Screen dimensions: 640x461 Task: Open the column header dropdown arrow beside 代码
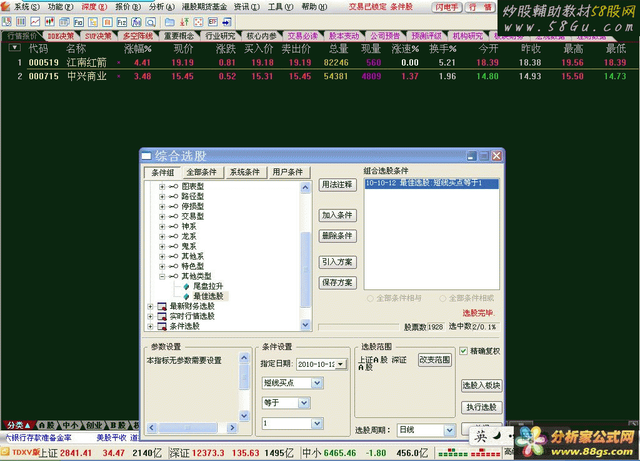[x=15, y=47]
